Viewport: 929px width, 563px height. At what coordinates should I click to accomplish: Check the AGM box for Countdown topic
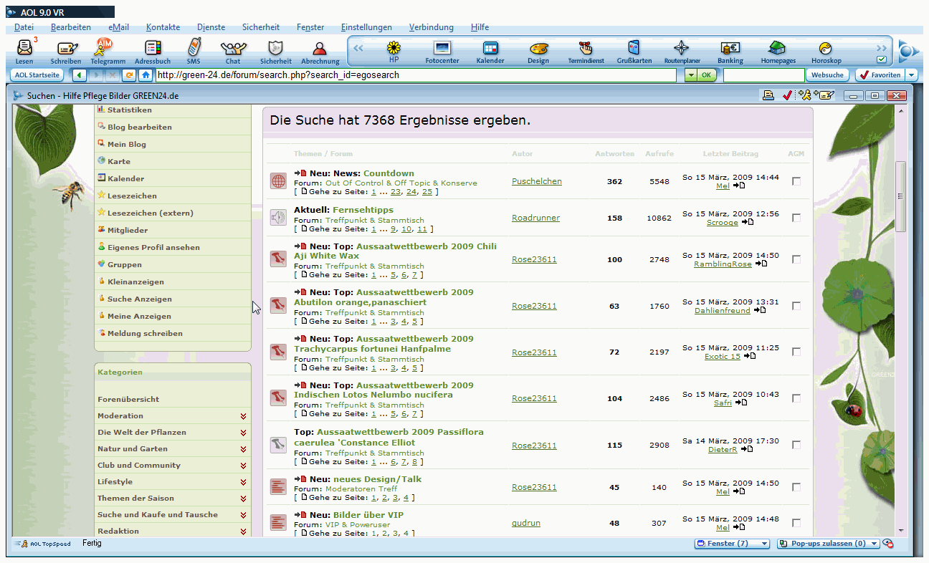click(796, 181)
